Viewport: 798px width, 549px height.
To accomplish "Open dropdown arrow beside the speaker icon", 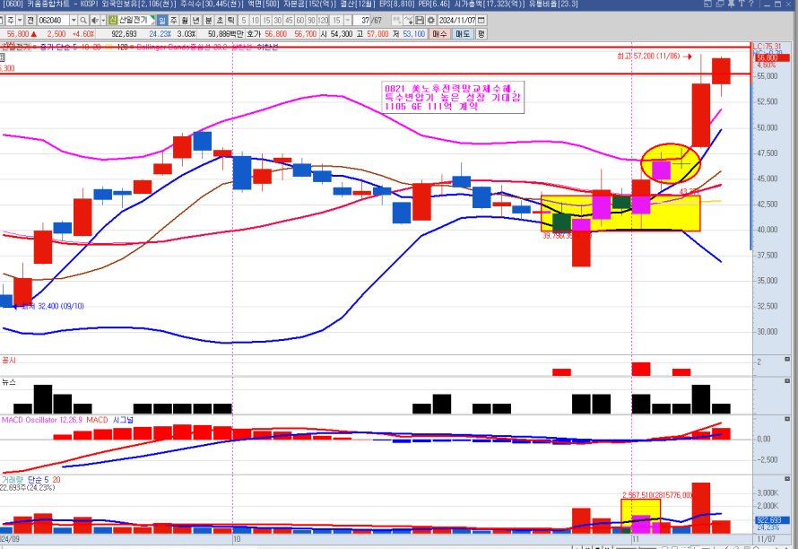I will pos(103,21).
